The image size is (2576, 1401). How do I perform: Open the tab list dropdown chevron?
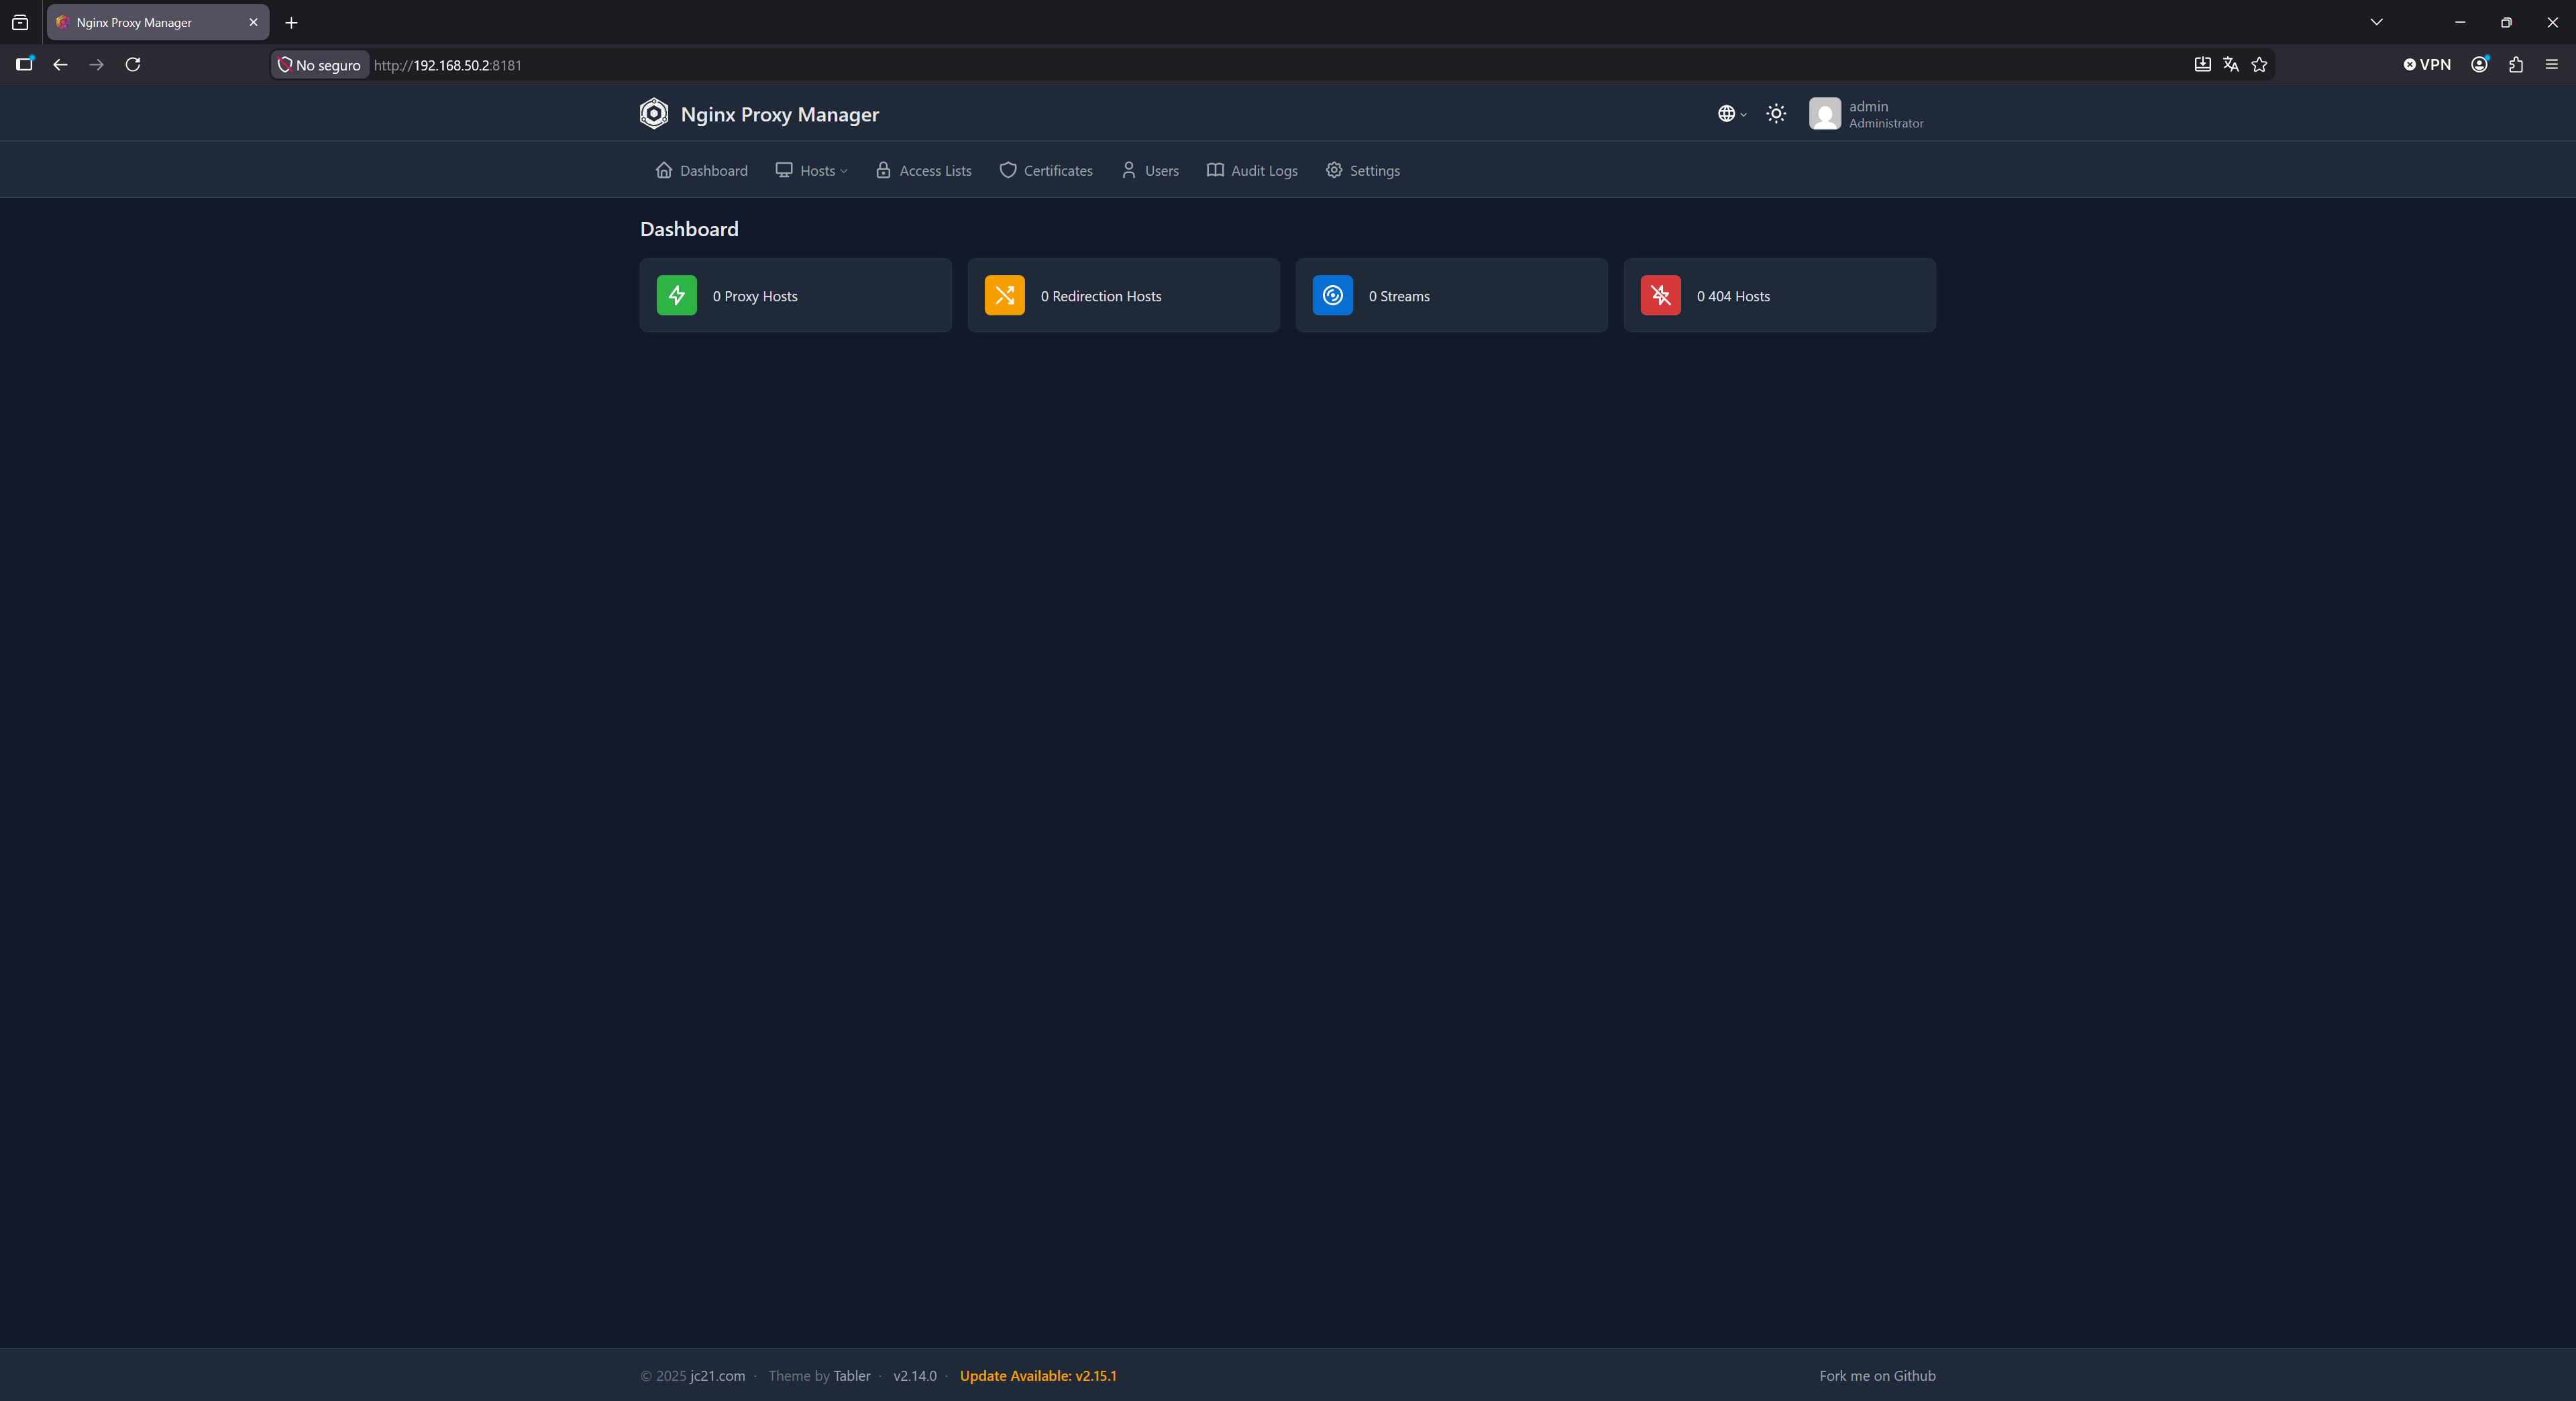(2377, 22)
